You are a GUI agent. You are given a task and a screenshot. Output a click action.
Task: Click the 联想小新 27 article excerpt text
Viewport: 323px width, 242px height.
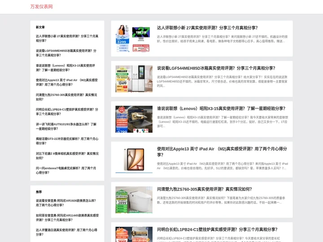[222, 39]
